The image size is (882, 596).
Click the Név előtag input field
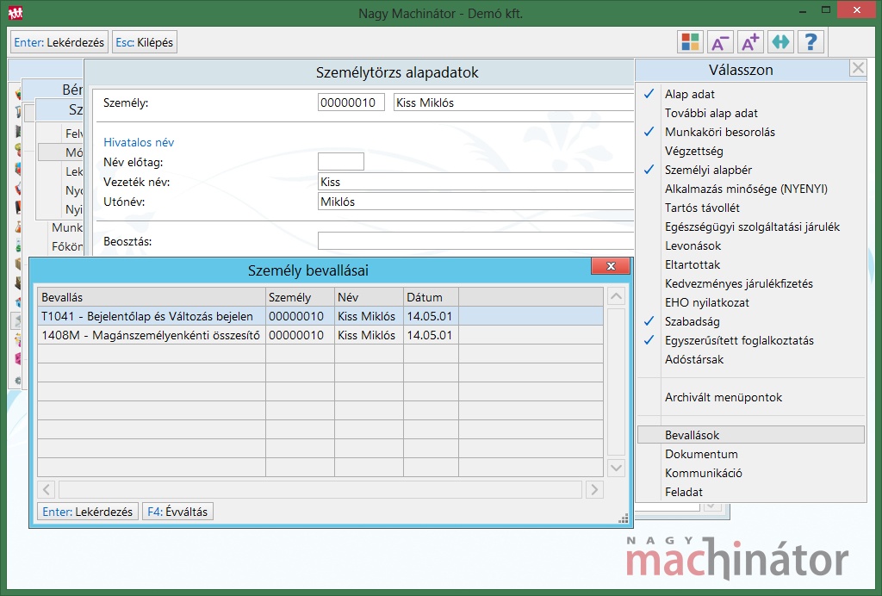tap(340, 162)
